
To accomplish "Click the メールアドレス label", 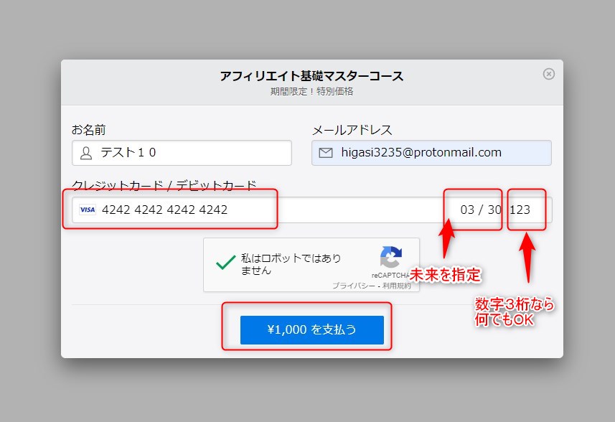I will pyautogui.click(x=352, y=130).
